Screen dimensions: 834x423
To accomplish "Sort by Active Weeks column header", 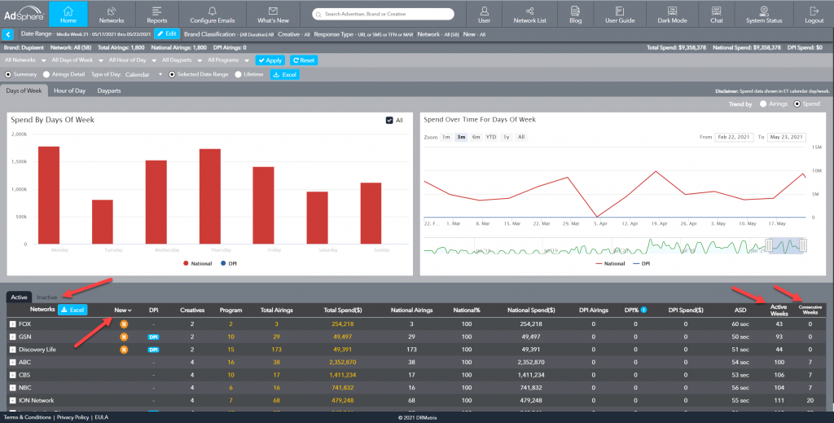I will coord(779,311).
